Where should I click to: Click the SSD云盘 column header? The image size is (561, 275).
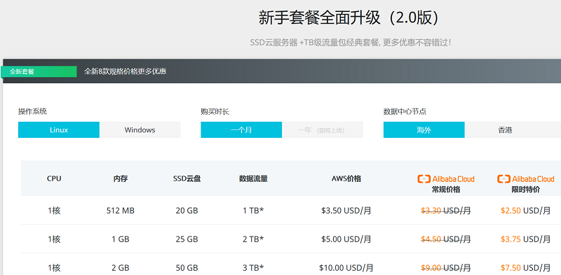click(187, 178)
